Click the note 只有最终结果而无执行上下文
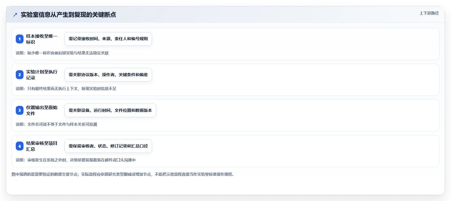451x201 pixels. (52, 89)
